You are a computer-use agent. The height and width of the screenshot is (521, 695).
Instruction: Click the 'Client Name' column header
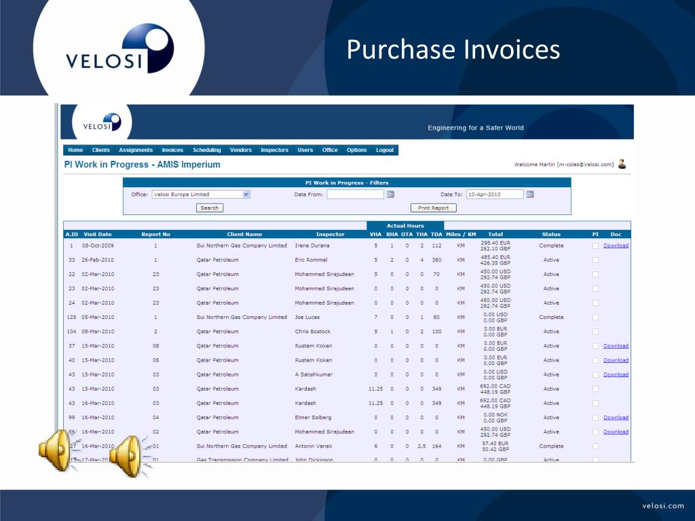tap(244, 234)
